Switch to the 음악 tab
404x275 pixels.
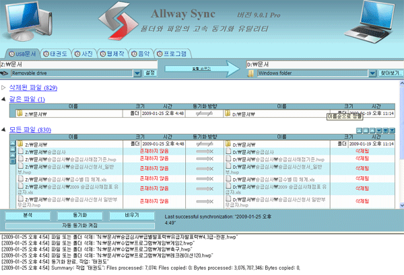coord(141,54)
